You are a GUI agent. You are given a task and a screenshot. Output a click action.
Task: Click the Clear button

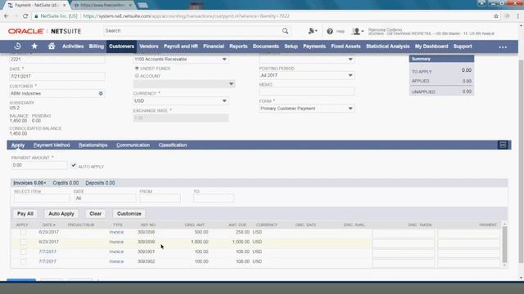pyautogui.click(x=95, y=214)
